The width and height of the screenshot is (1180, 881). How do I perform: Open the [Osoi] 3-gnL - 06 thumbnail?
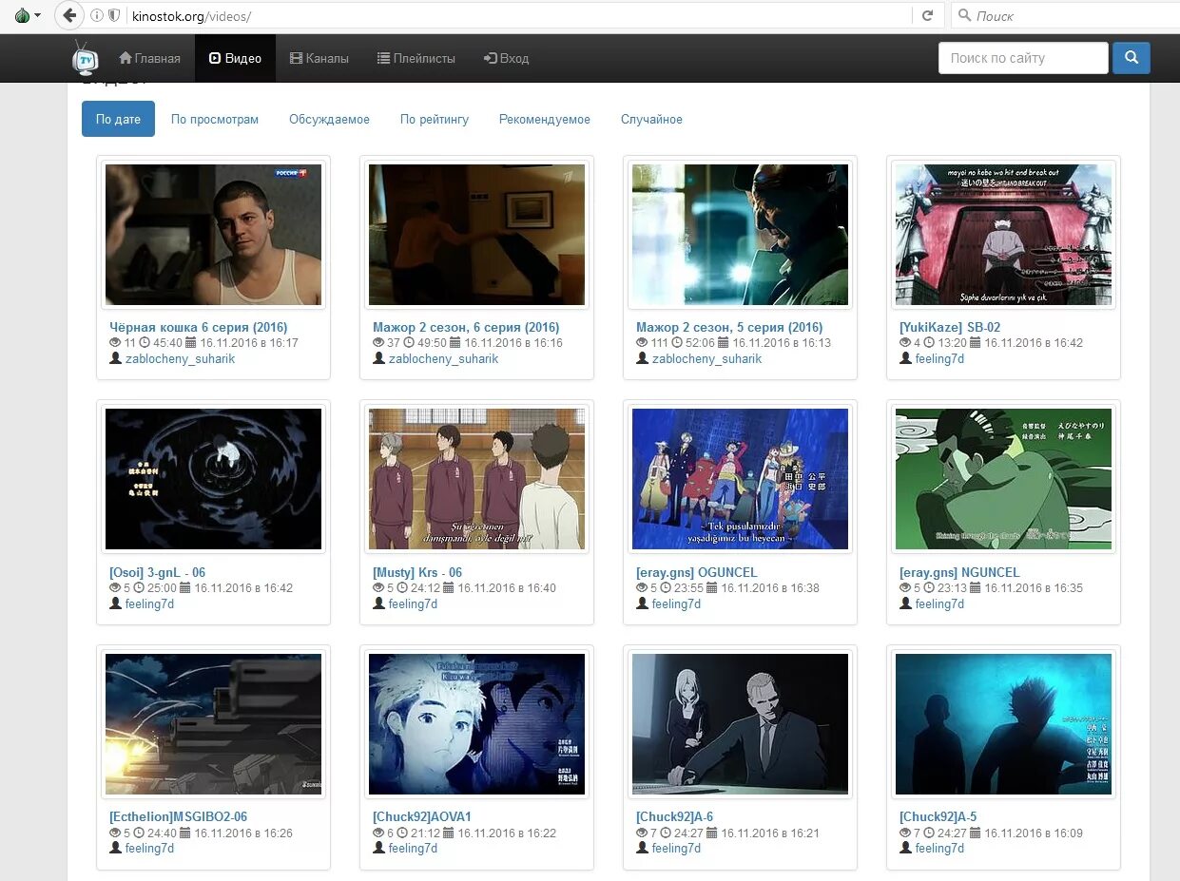[x=213, y=479]
